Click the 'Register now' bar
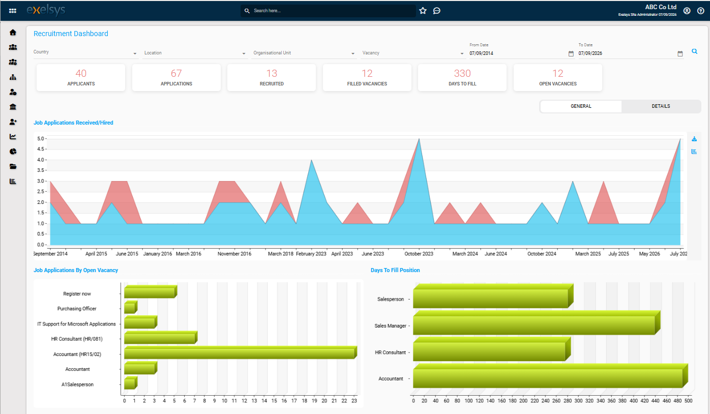 coord(150,292)
